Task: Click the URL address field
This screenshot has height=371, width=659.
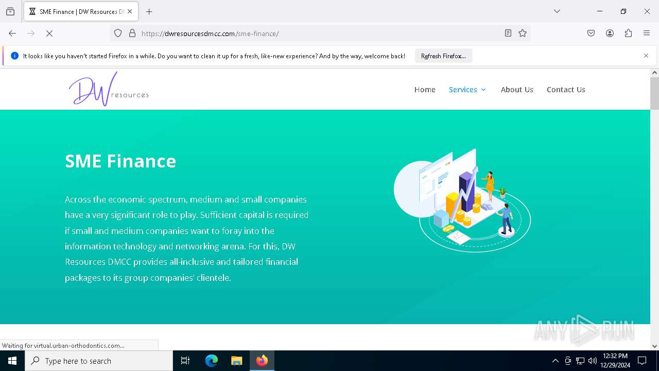Action: pyautogui.click(x=319, y=33)
